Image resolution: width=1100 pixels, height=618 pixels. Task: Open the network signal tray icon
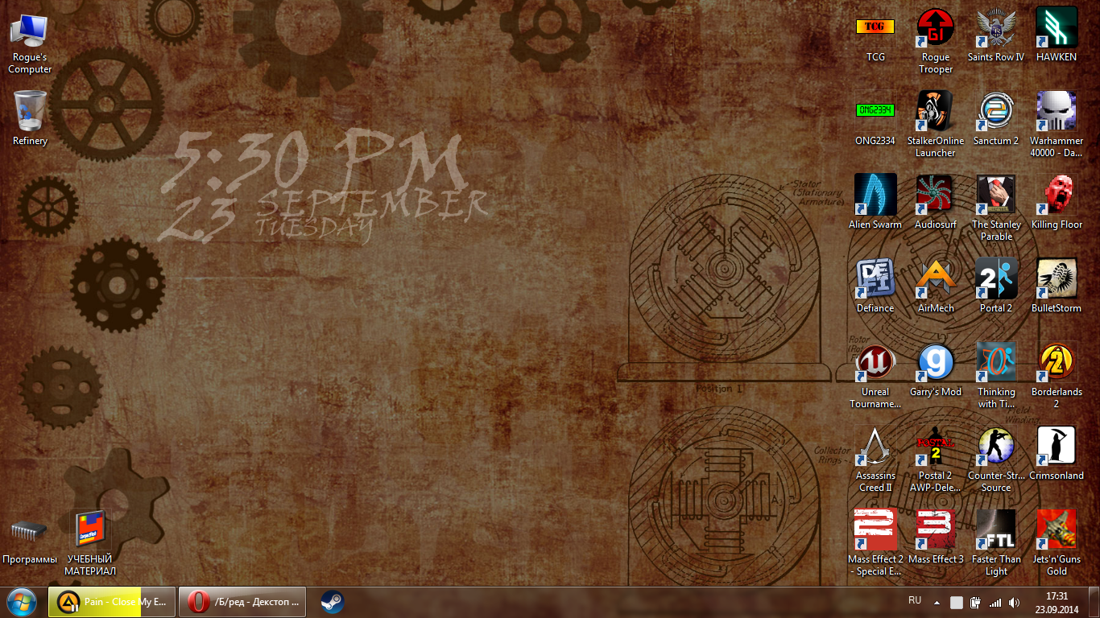995,602
